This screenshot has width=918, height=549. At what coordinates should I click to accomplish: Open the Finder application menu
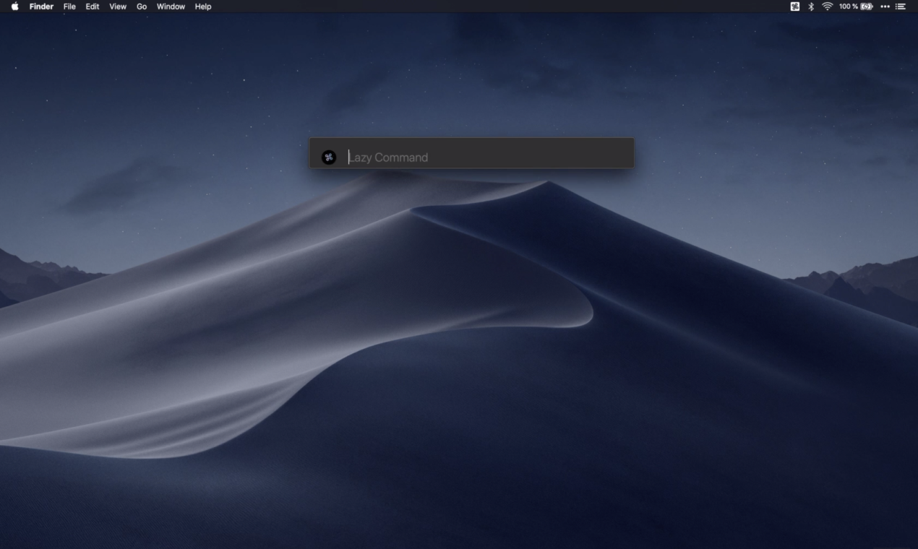(x=41, y=7)
